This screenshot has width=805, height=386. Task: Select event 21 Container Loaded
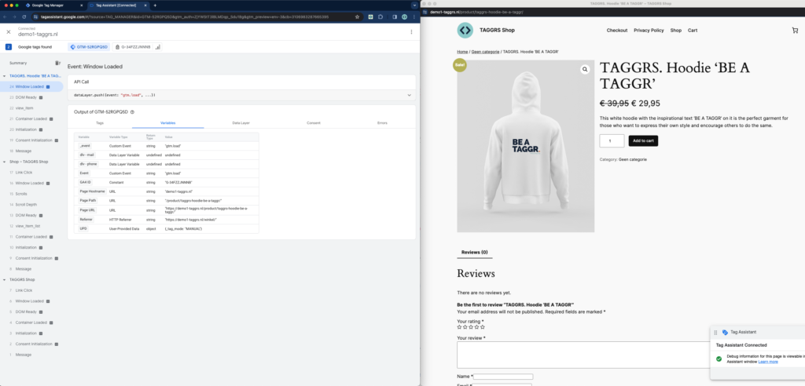click(31, 119)
